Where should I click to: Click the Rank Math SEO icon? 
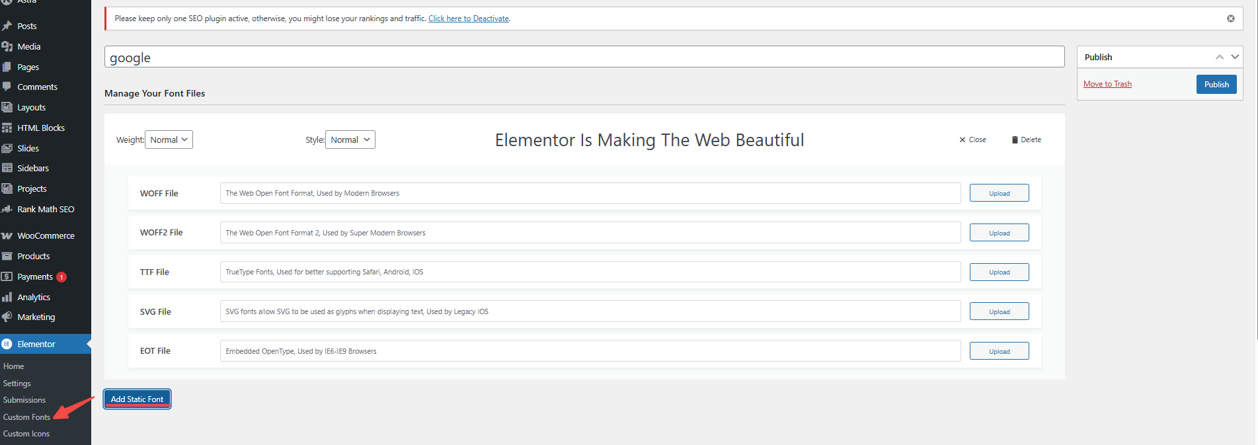coord(7,209)
